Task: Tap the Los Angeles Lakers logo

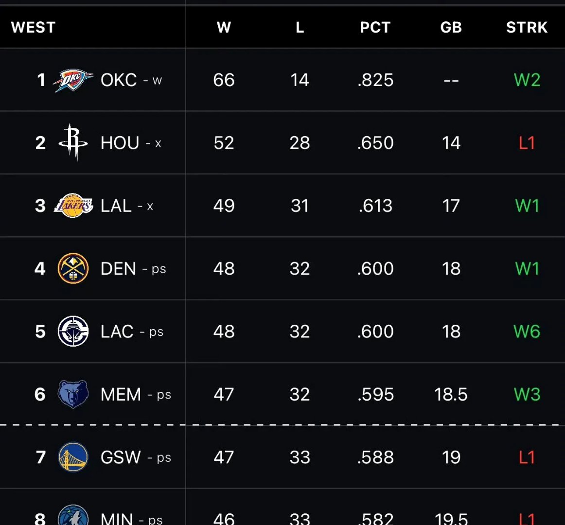Action: coord(73,206)
